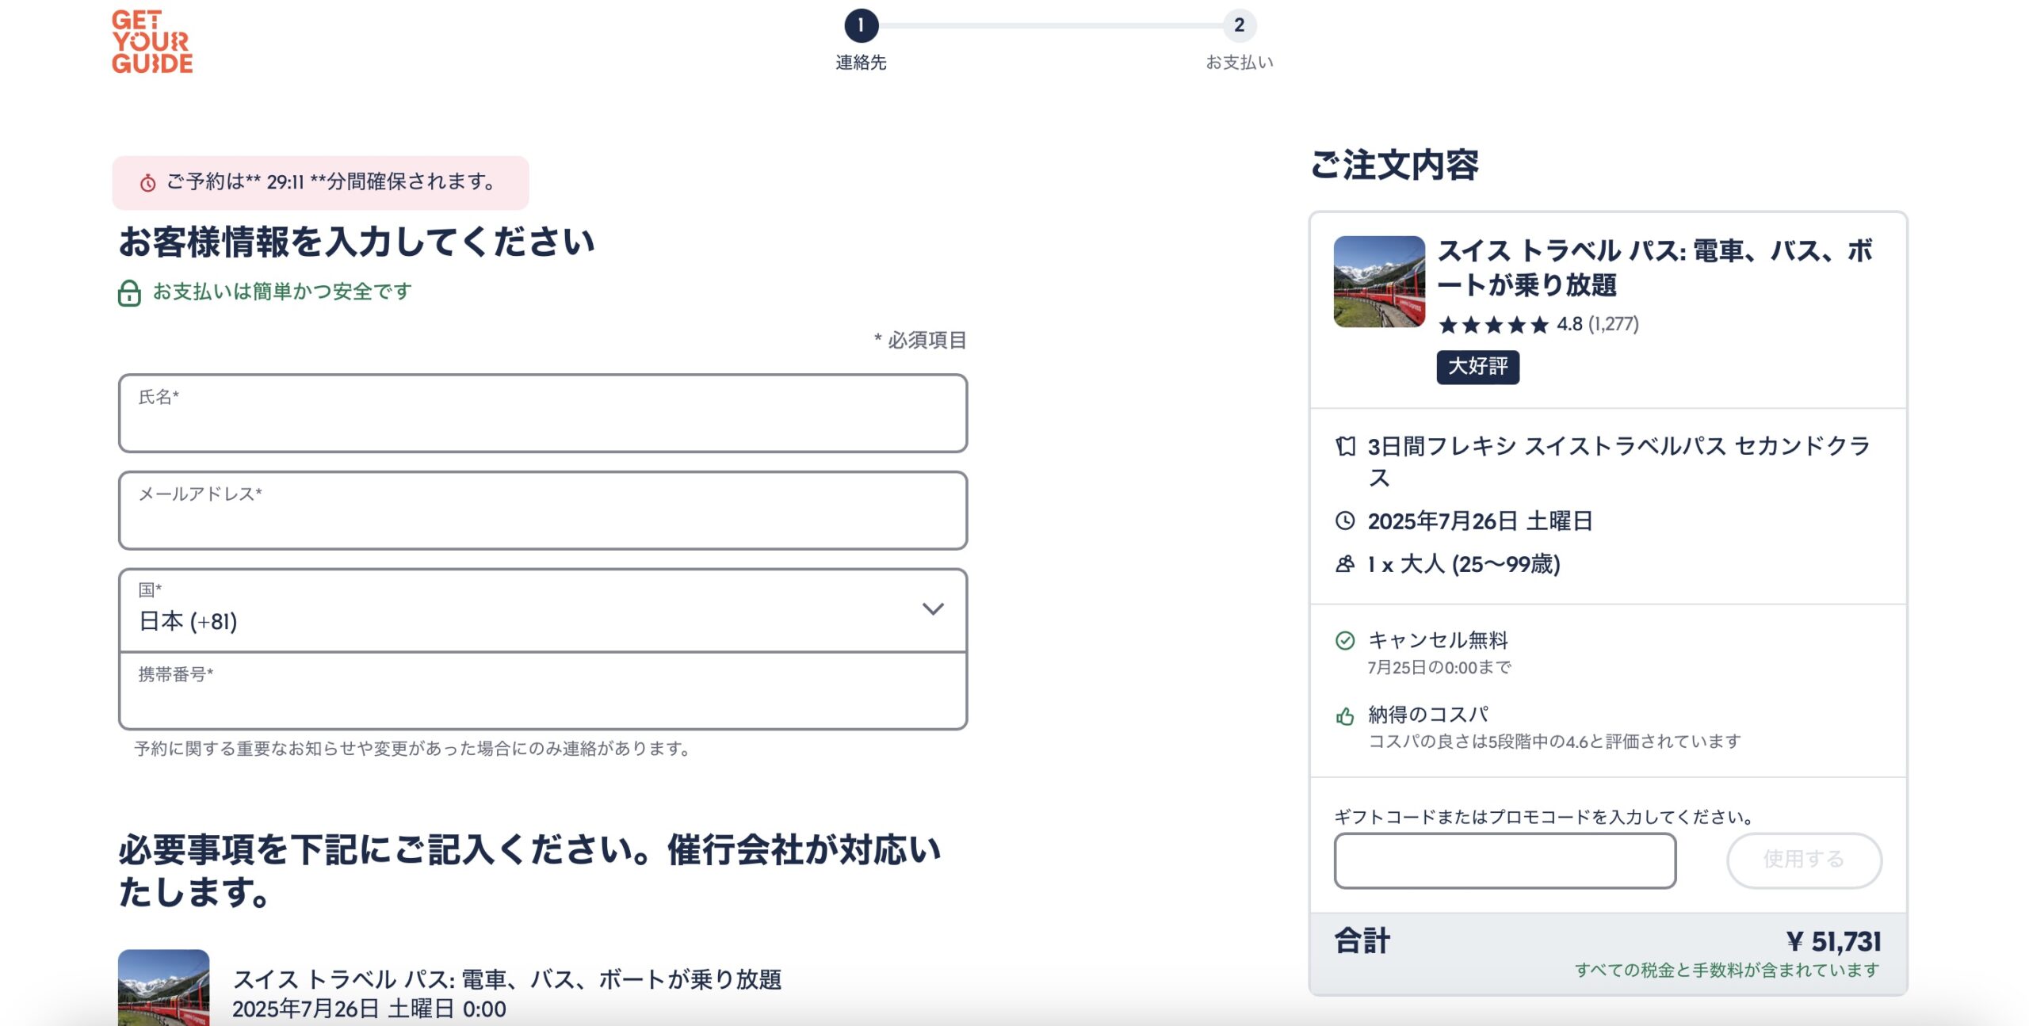Screen dimensions: 2029x1026
Task: Click the thumbs-up icon beside 納得のコスパ
Action: (1345, 716)
